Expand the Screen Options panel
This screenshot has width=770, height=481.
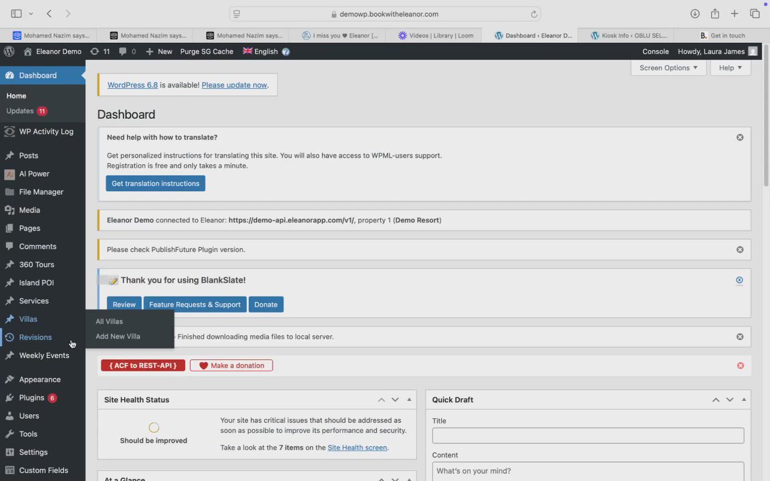point(668,67)
